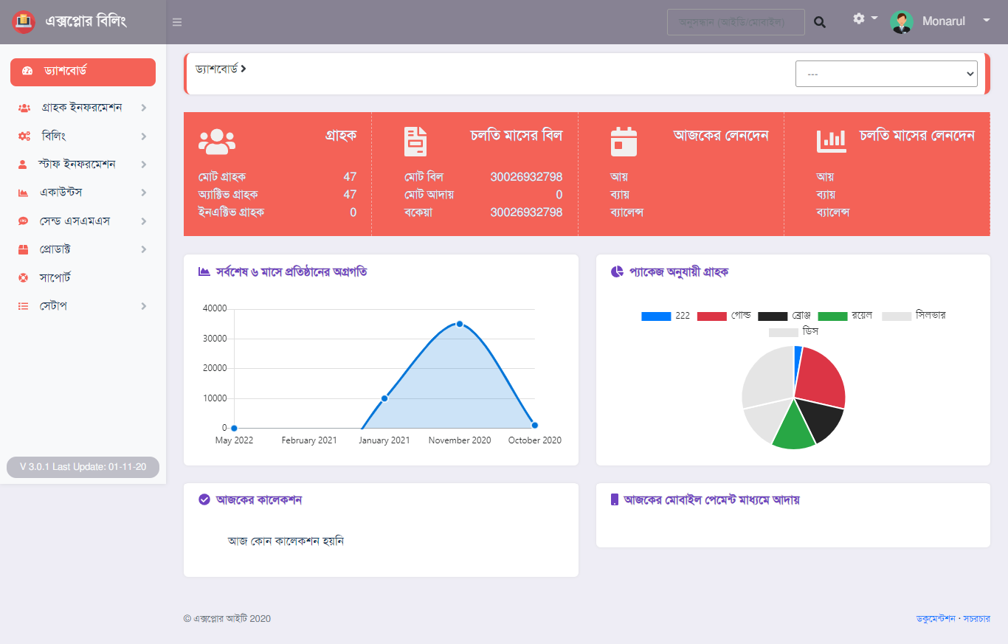Open ড্যাশবোর্ড in the sidebar
This screenshot has width=1008, height=644.
[x=83, y=72]
